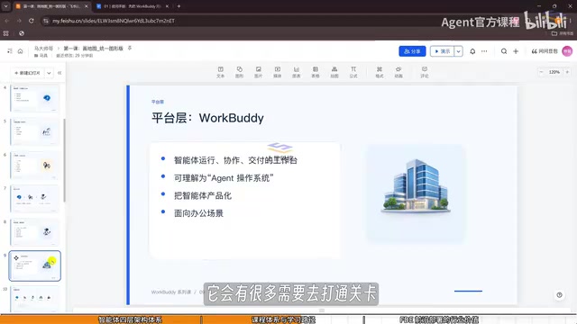This screenshot has width=577, height=324.
Task: Open the 格式 format panel
Action: [380, 72]
